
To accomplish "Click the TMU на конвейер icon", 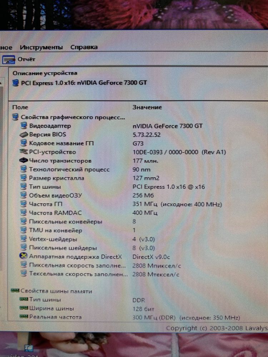I will 24,230.
